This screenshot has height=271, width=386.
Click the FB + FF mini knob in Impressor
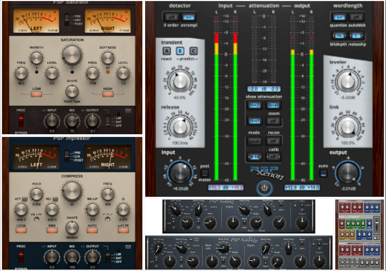point(37,219)
